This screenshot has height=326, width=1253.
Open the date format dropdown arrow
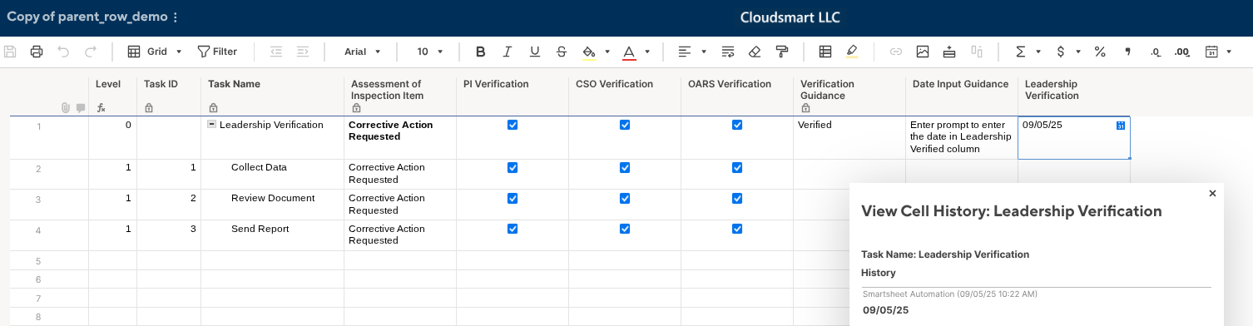click(1230, 52)
